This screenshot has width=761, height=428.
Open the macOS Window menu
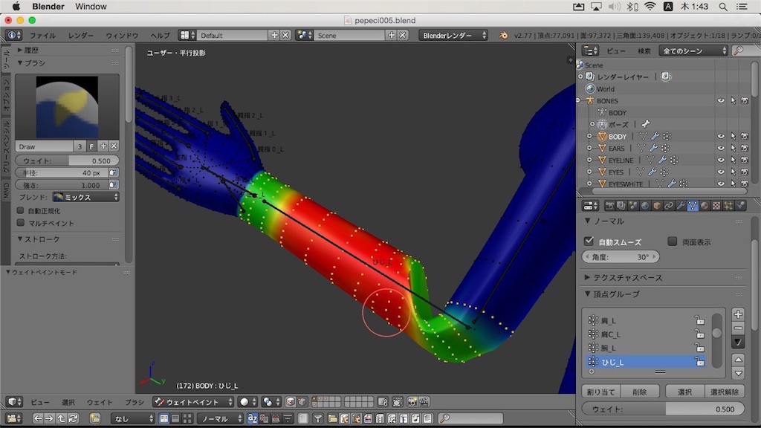click(x=91, y=7)
